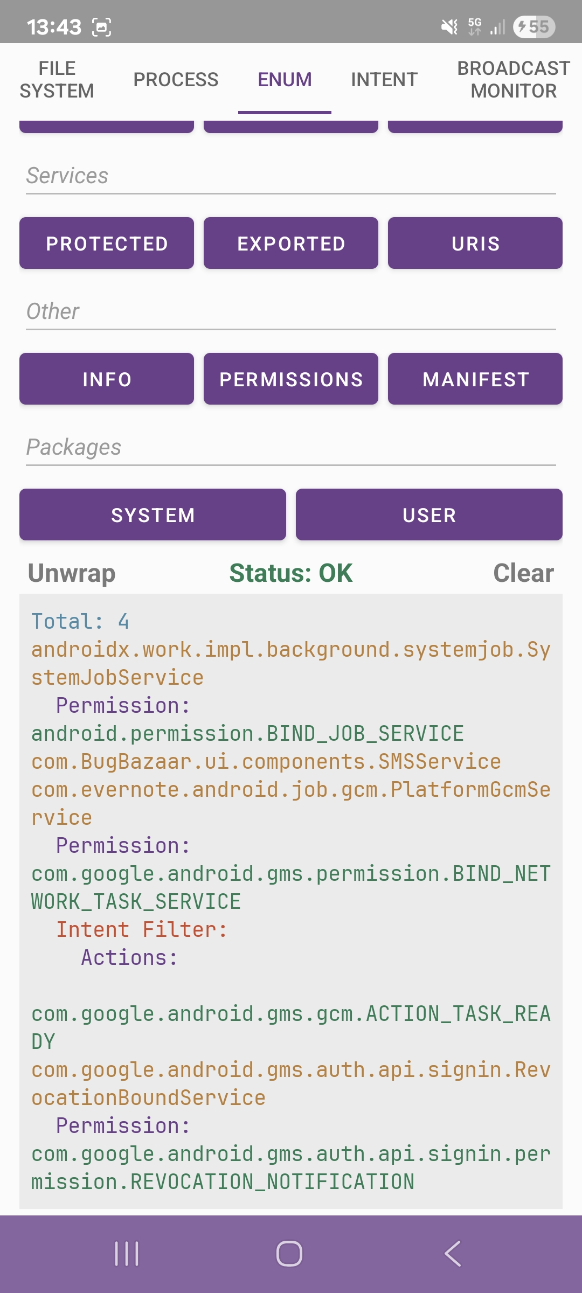Tap the muted sound status icon
582x1293 pixels.
[449, 26]
